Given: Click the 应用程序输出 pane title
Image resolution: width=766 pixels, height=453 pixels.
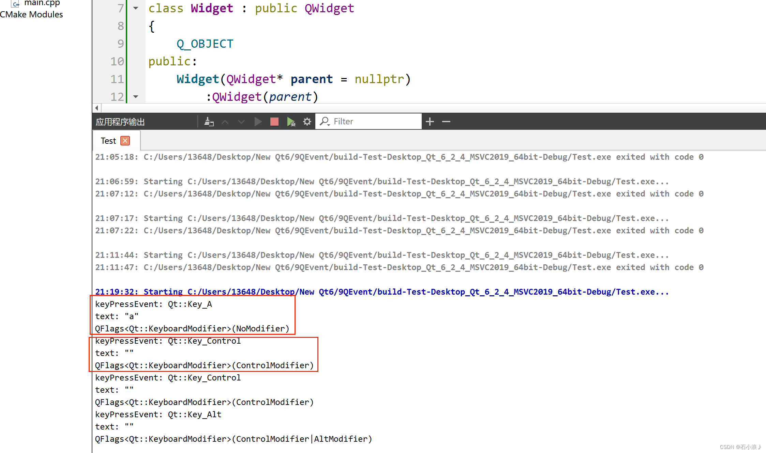Looking at the screenshot, I should (x=120, y=122).
